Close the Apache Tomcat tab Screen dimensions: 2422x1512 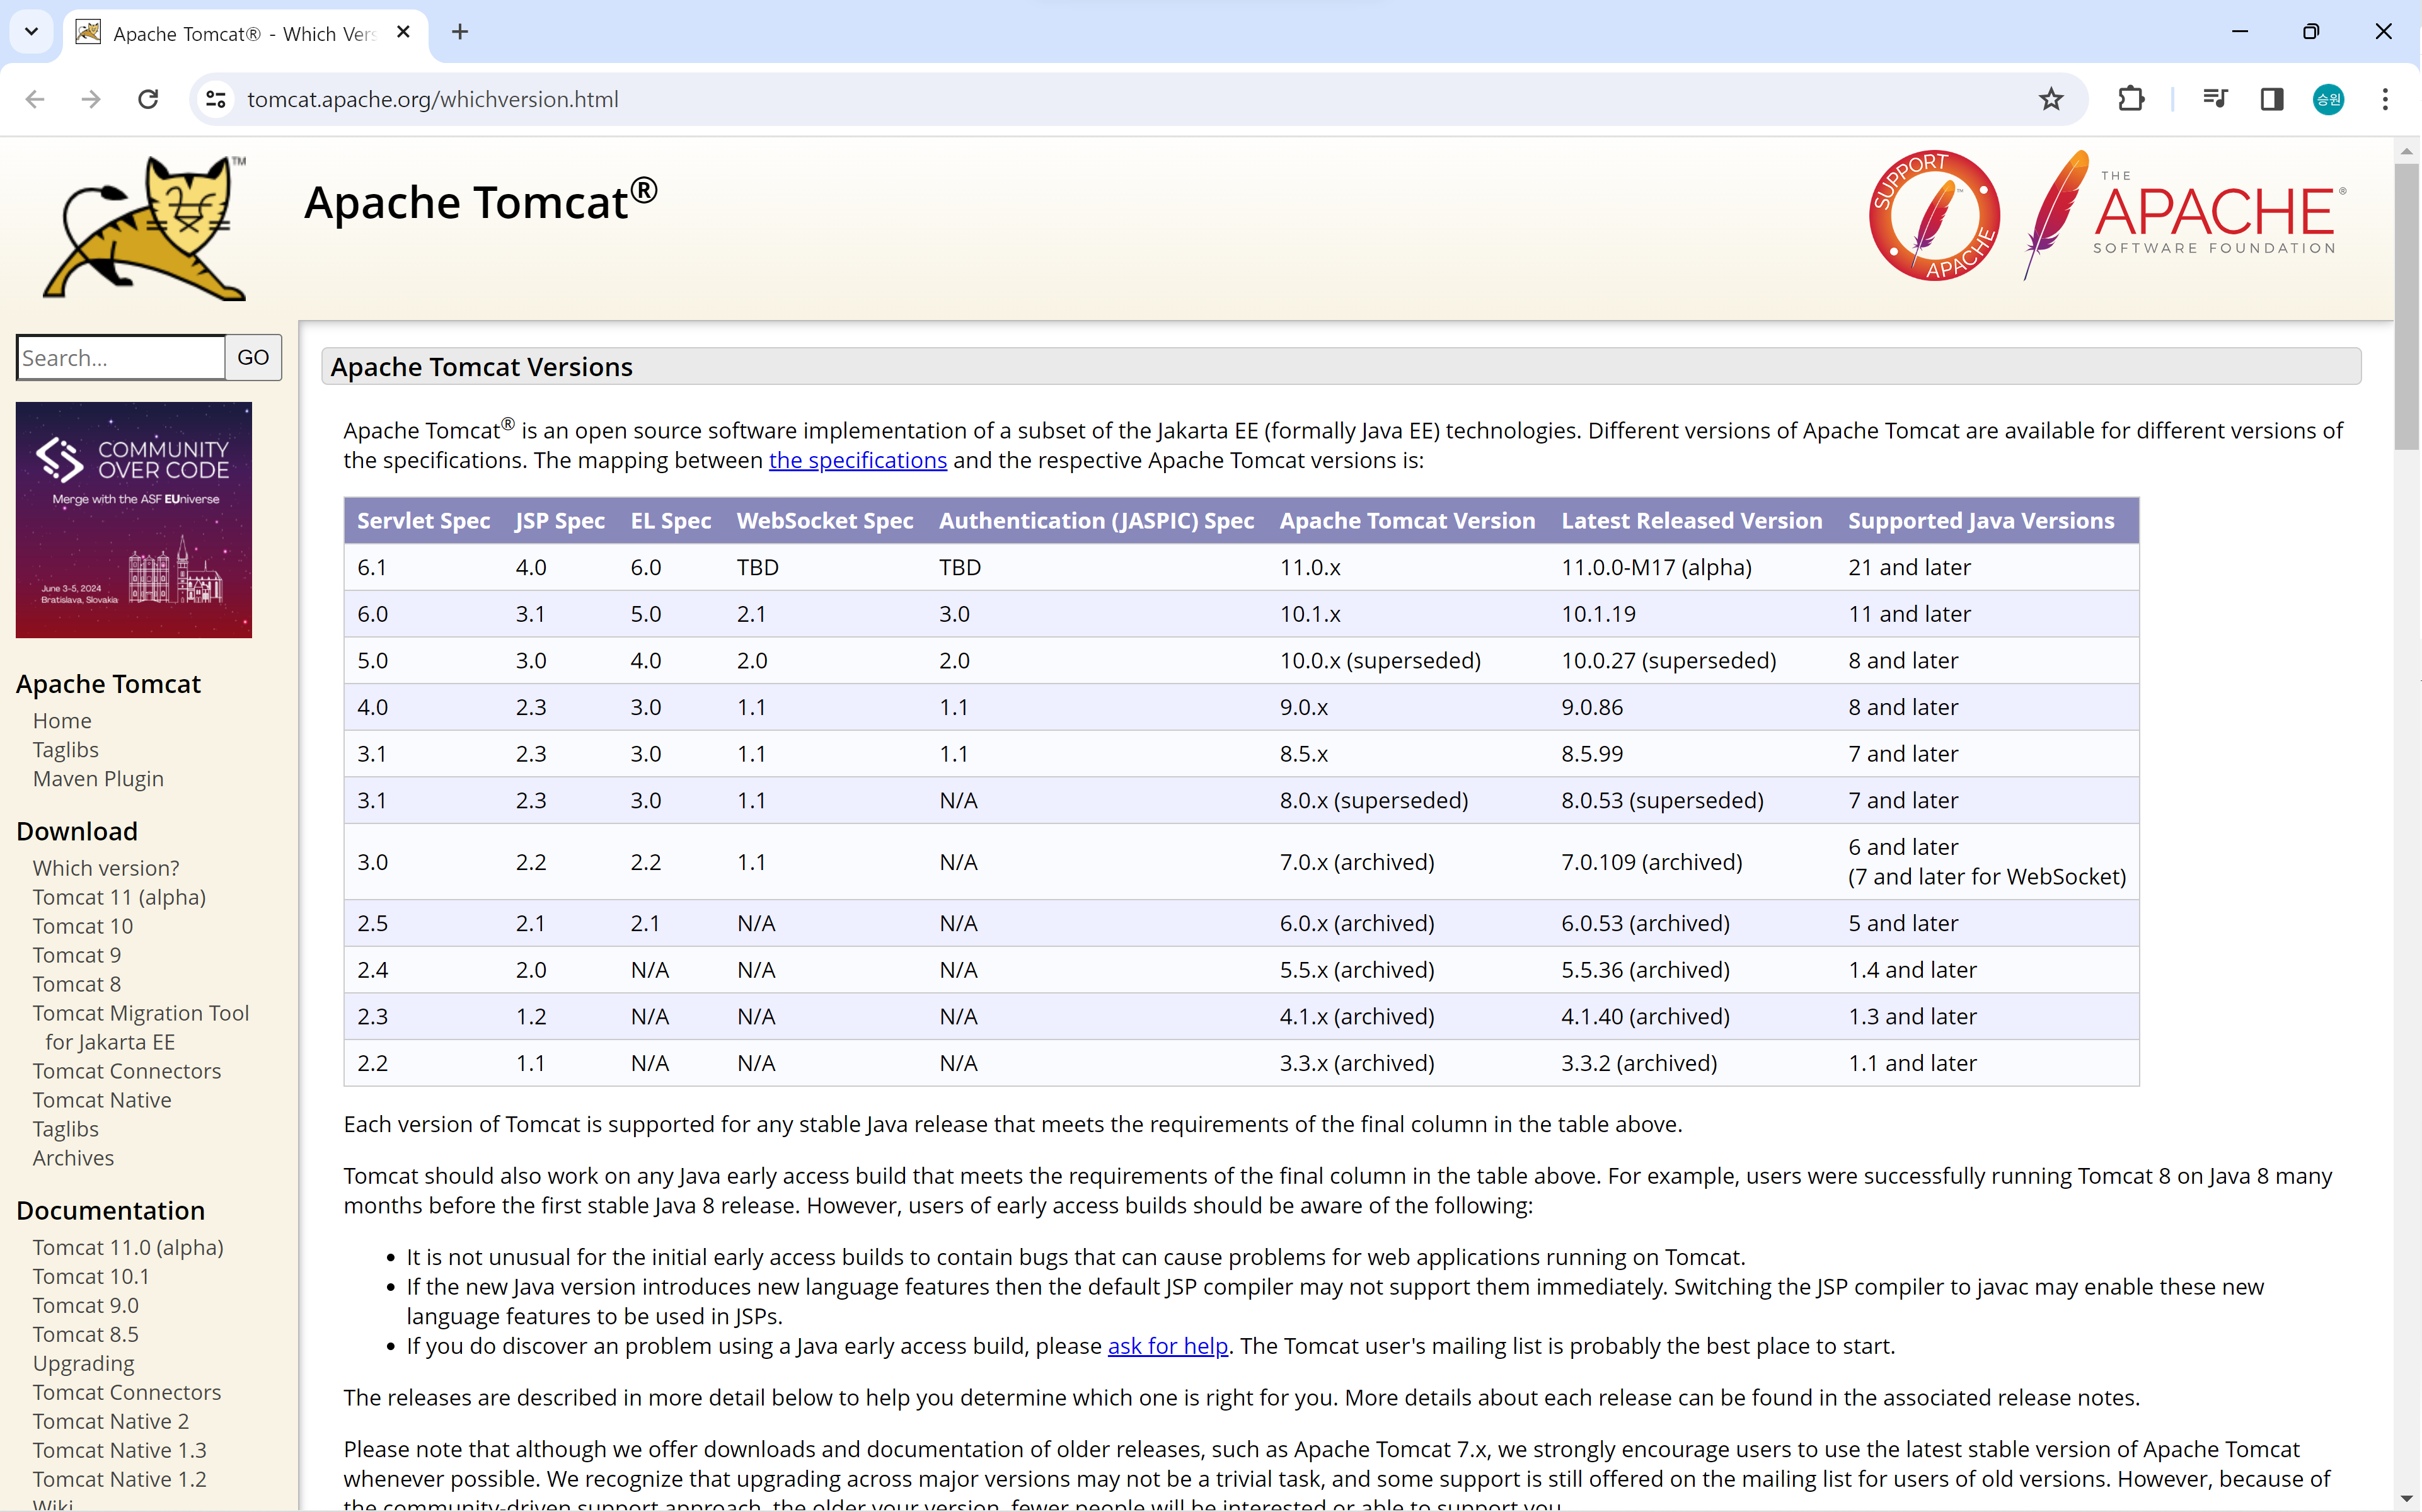[403, 32]
